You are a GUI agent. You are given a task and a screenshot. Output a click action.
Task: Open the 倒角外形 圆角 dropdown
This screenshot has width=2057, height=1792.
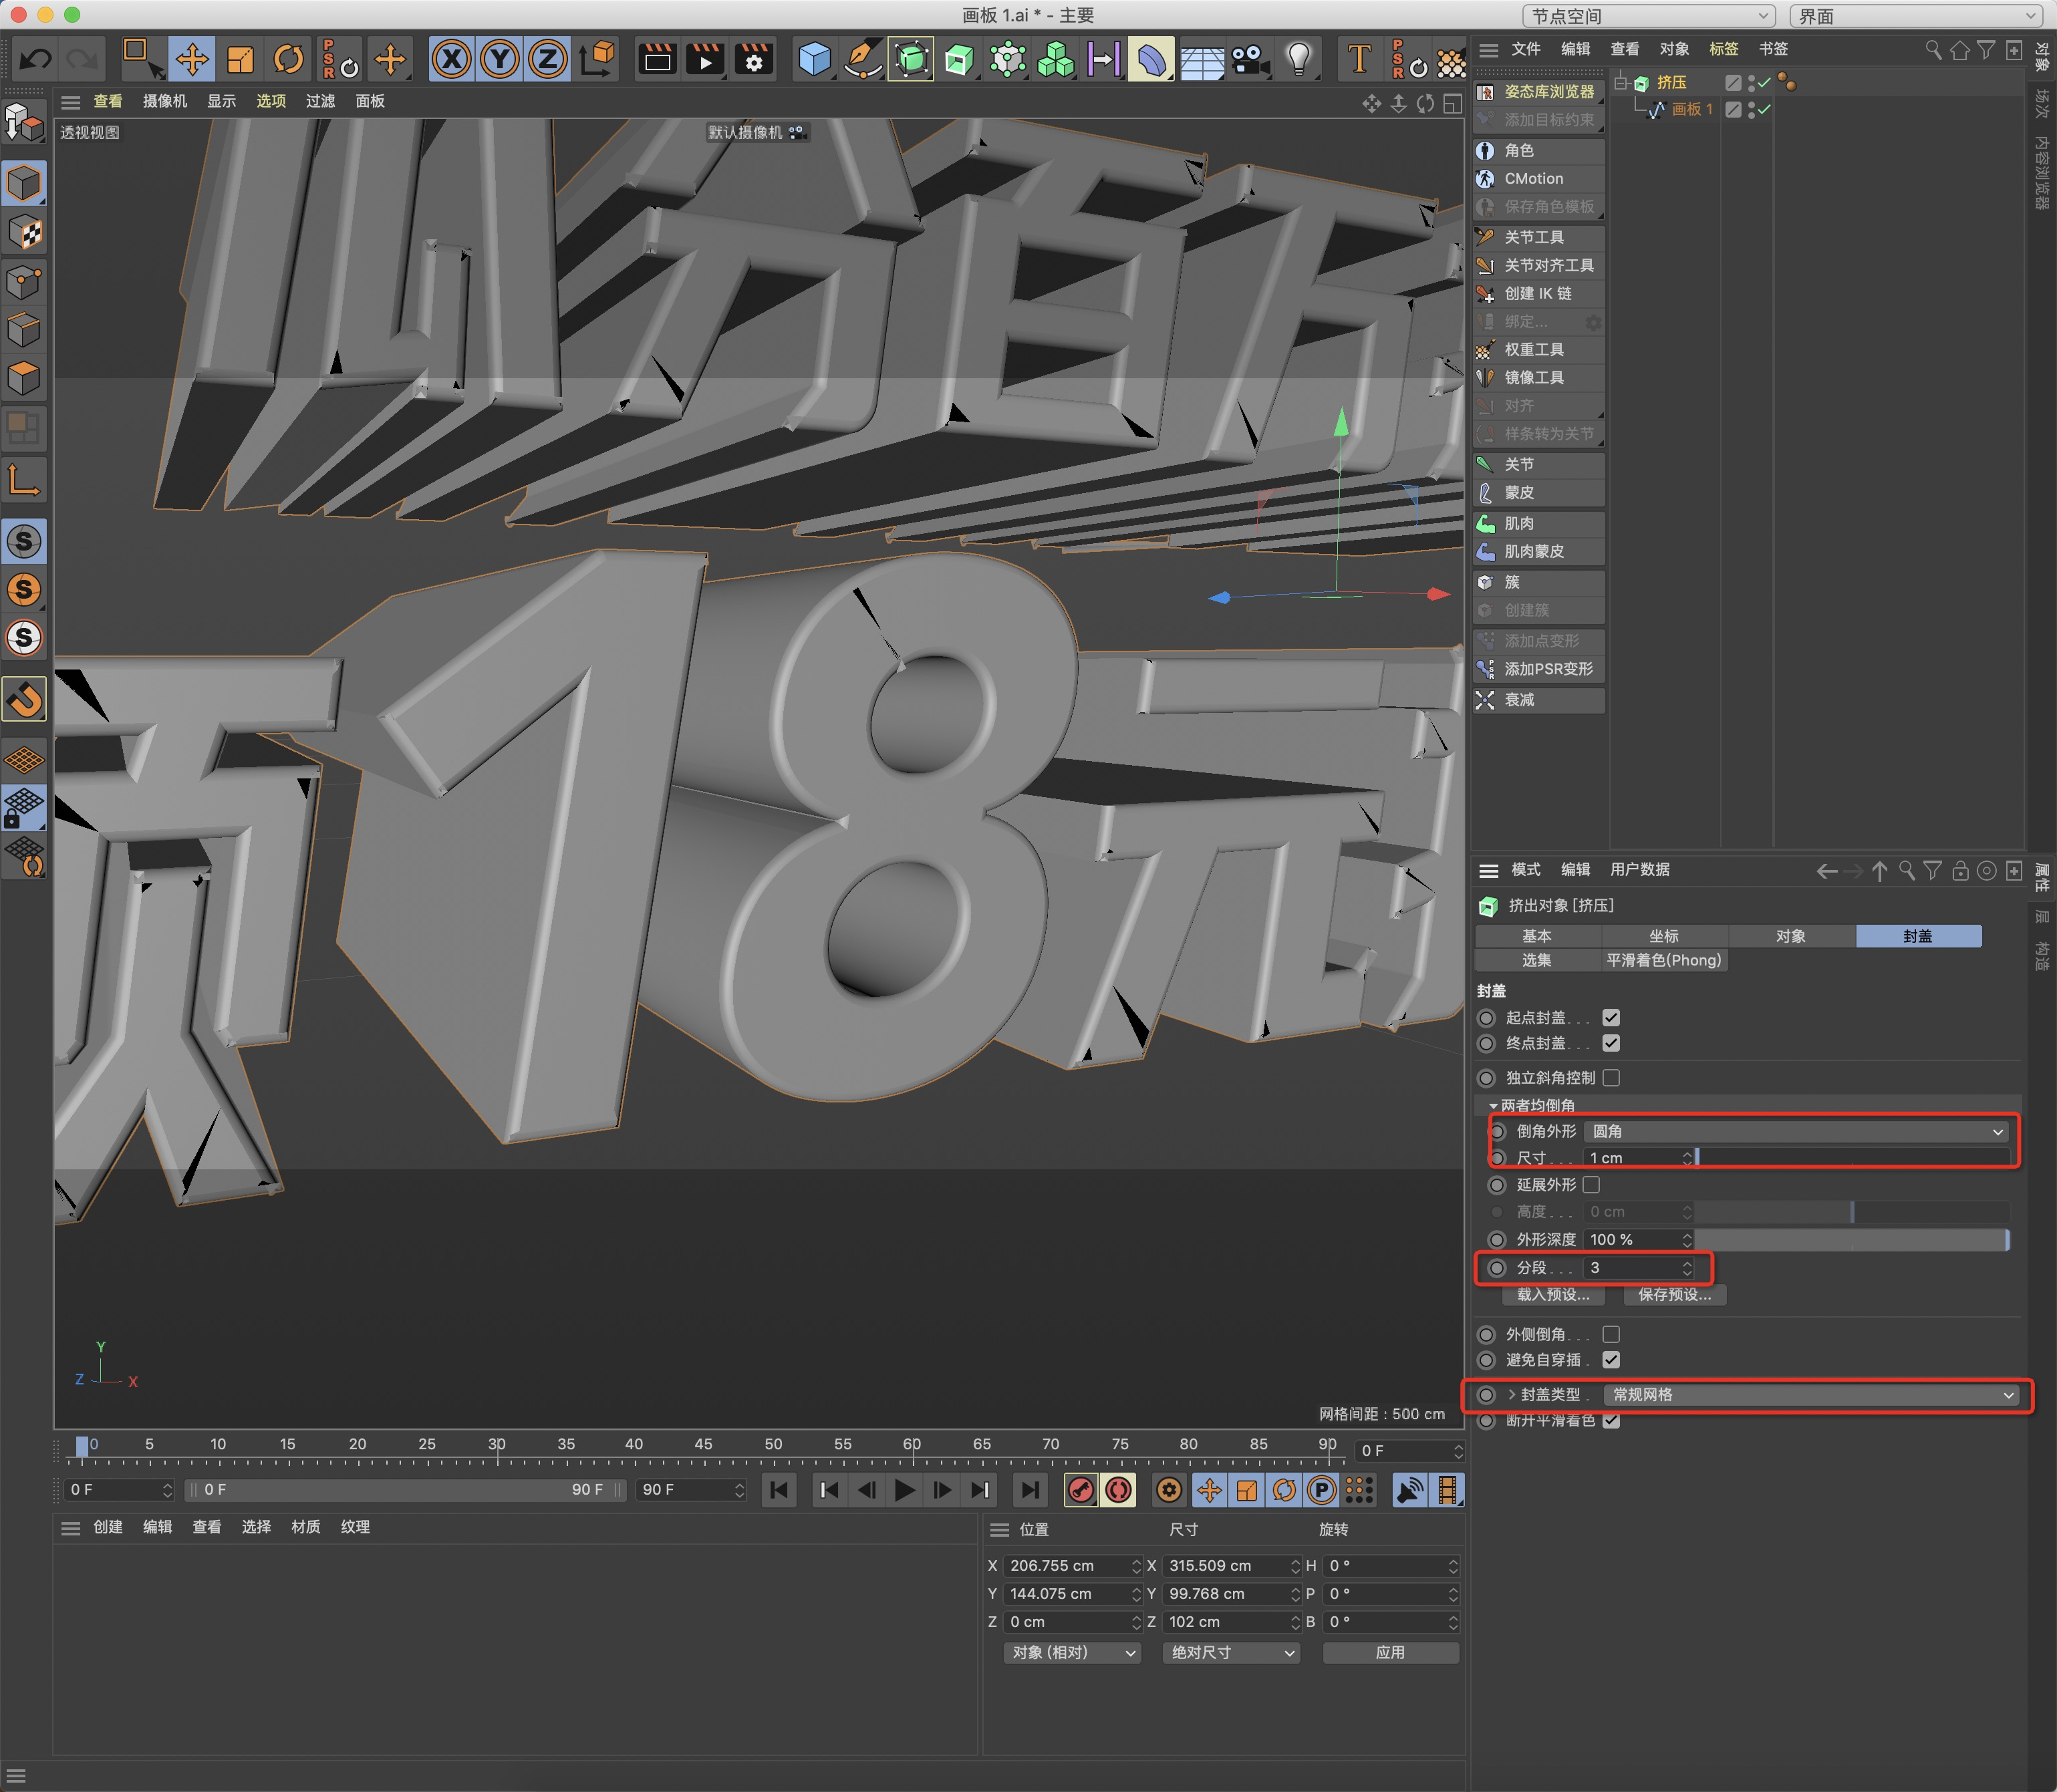tap(1797, 1131)
